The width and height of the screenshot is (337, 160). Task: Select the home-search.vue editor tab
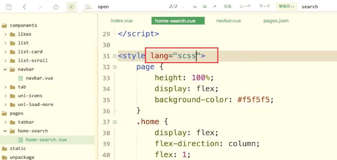tap(178, 21)
